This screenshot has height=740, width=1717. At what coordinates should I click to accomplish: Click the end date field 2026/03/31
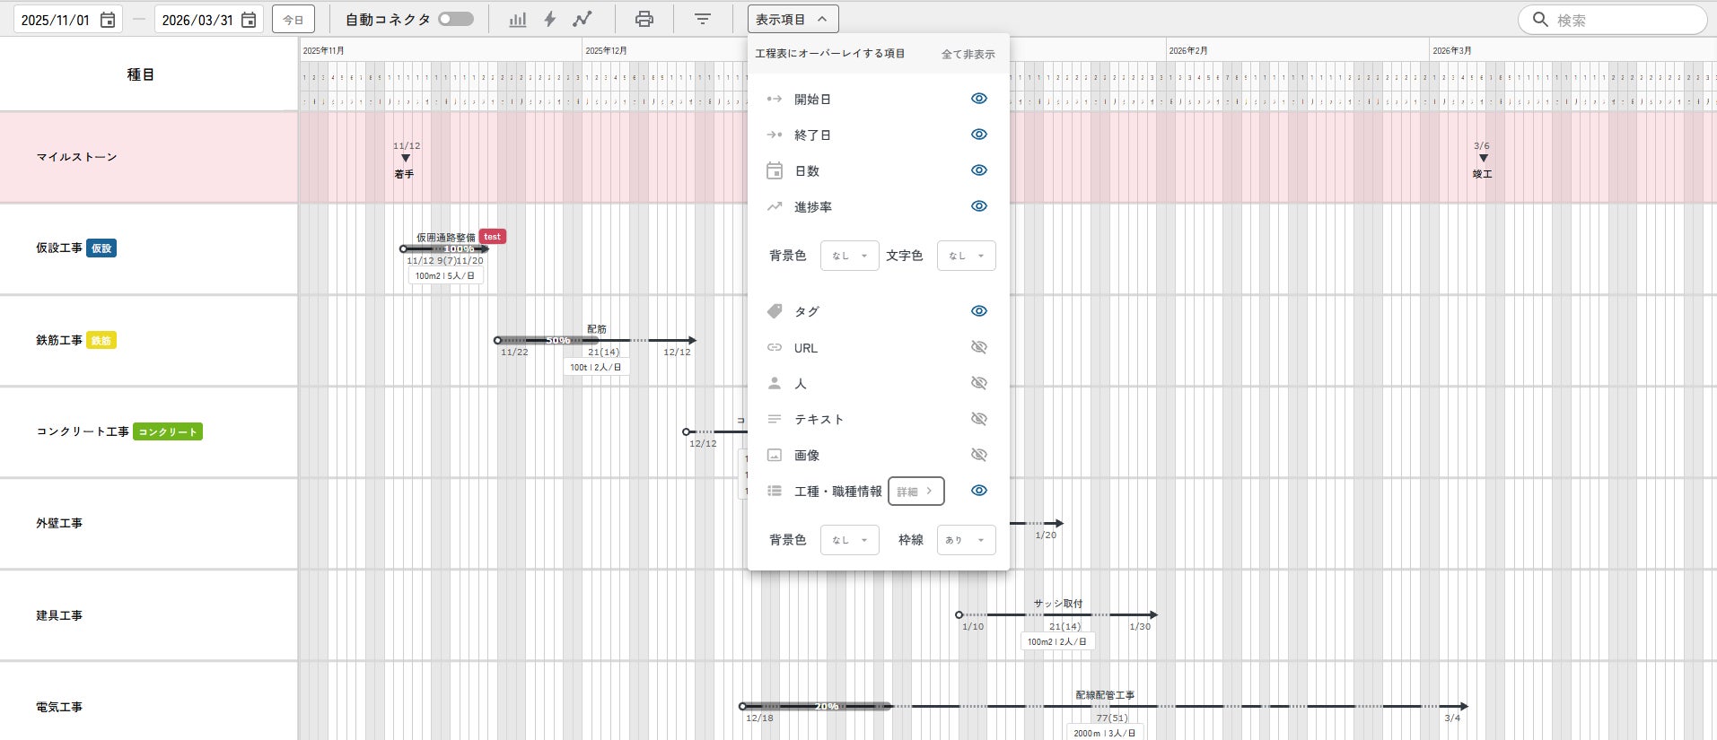(x=209, y=20)
